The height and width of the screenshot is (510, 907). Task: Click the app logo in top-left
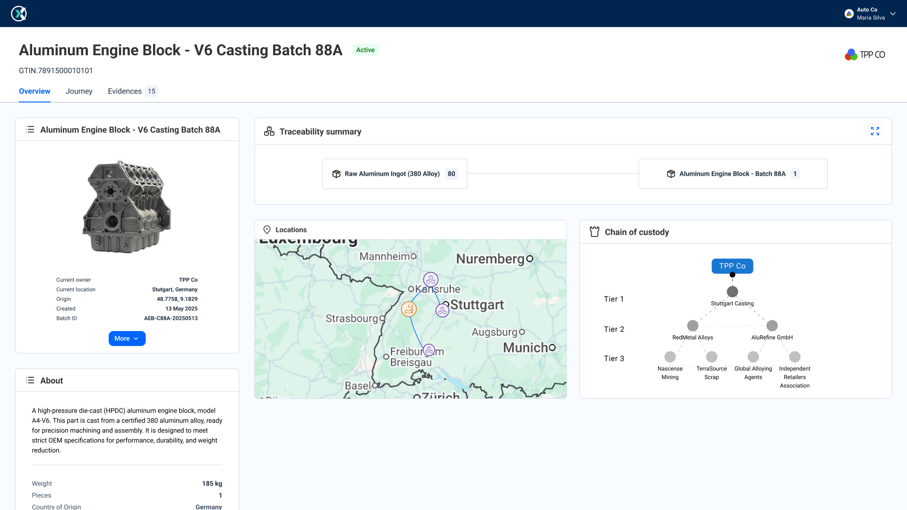(x=19, y=14)
